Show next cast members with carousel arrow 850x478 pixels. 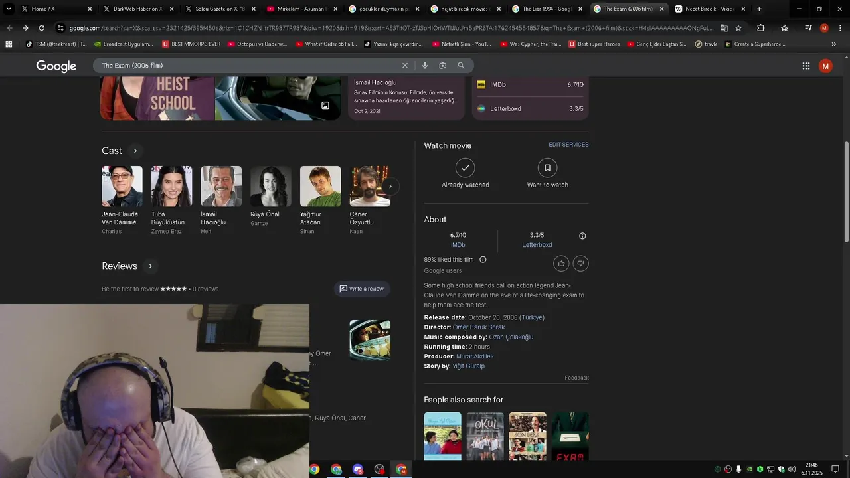pyautogui.click(x=390, y=187)
